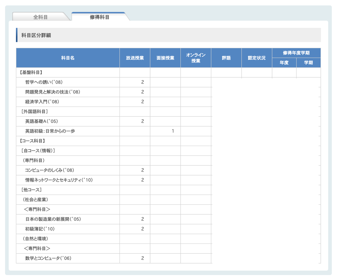This screenshot has height=279, width=338.
Task: Select the 経済学入門（'08） course row
Action: pyautogui.click(x=41, y=102)
